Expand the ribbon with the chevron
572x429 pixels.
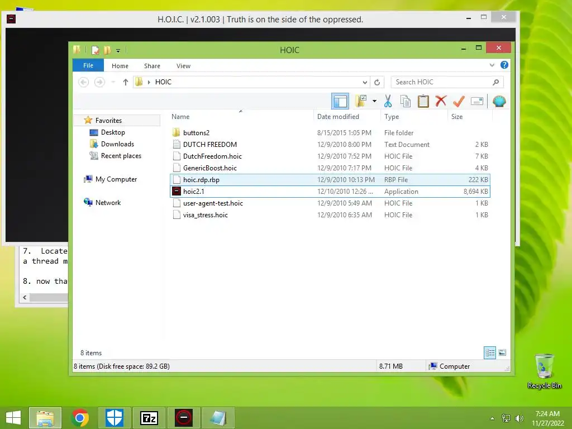pos(492,65)
